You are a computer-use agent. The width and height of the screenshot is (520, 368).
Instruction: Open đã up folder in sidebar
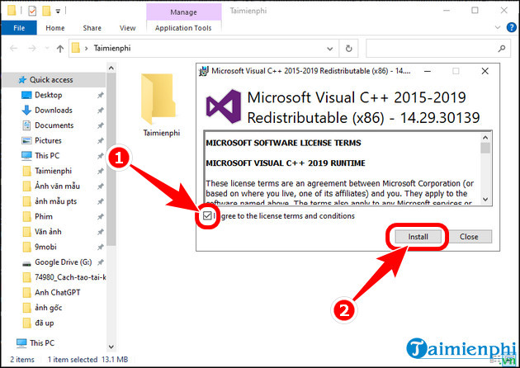click(44, 323)
